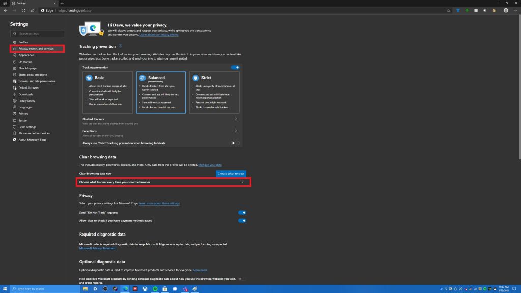521x293 pixels.
Task: Add this page to favorites
Action: point(449,10)
